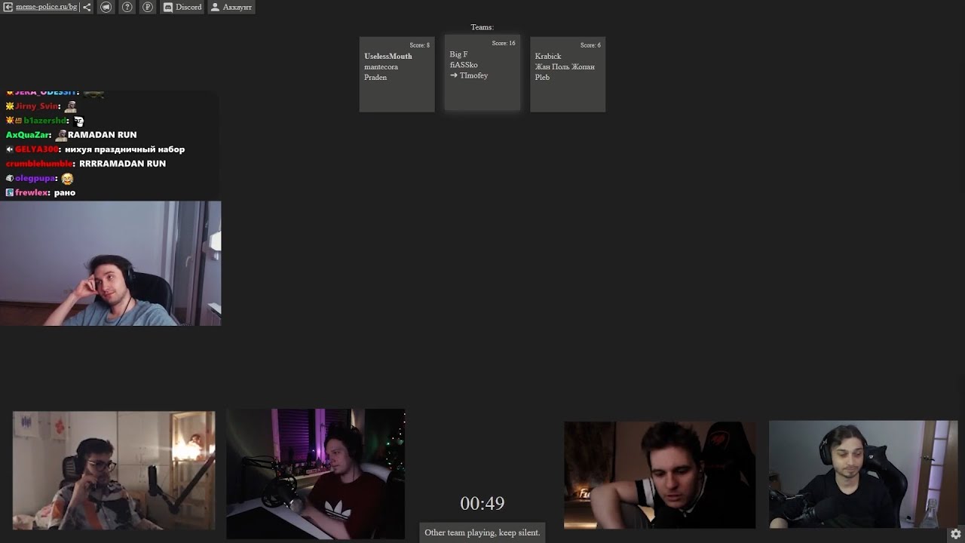
Task: Select the team card with Score: 6
Action: (568, 75)
